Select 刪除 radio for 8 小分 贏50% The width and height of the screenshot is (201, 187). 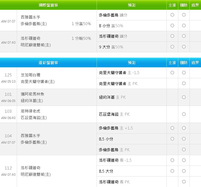tap(184, 25)
